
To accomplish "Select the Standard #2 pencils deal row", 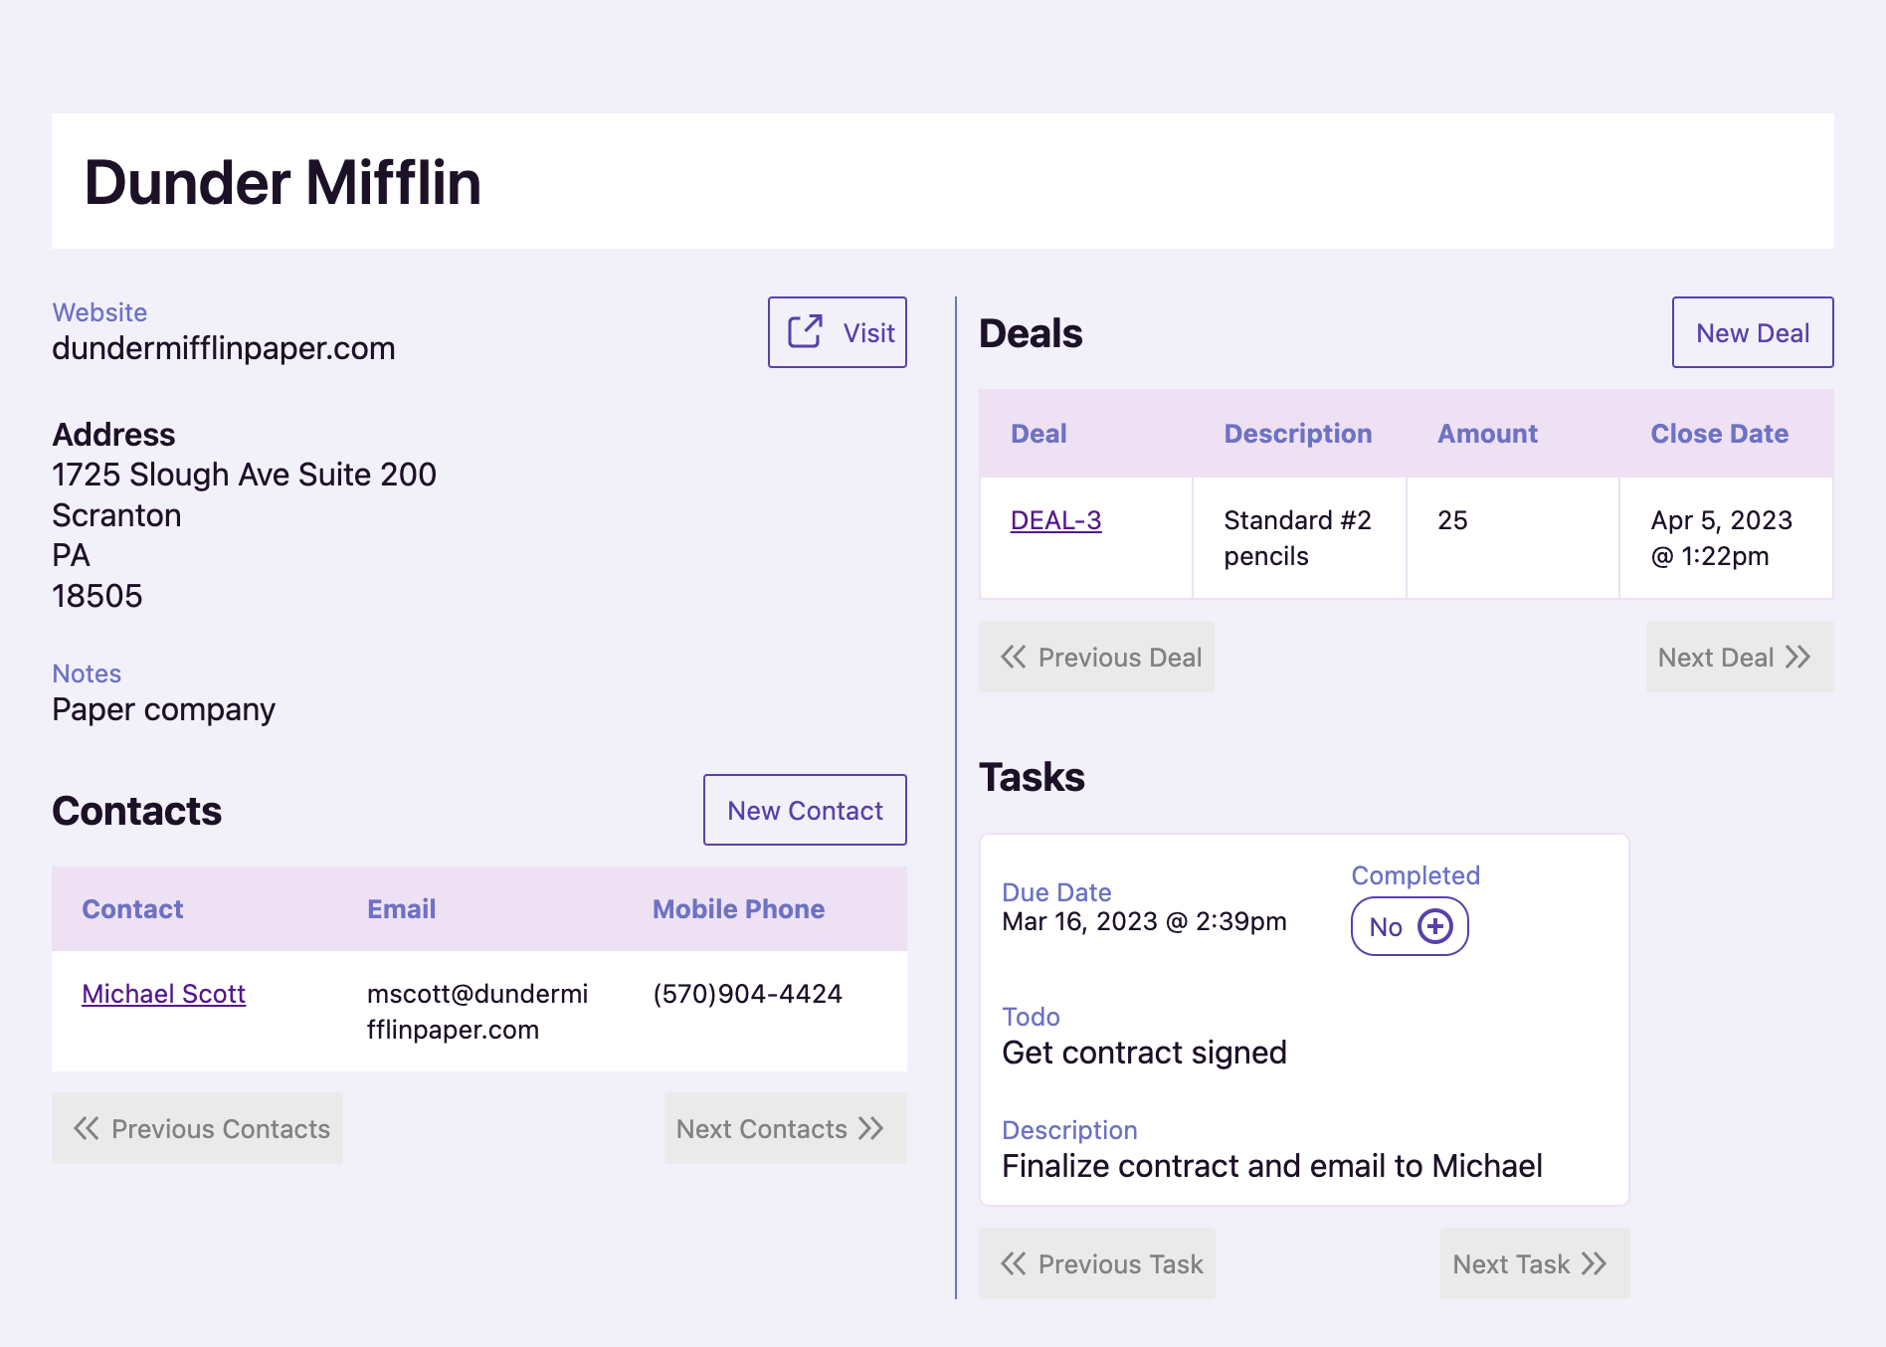I will [x=1296, y=537].
